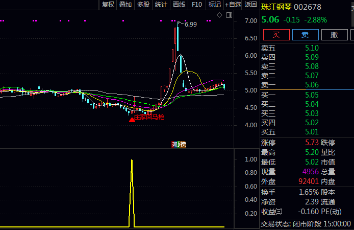This screenshot has height=230, width=354.
Task: Click the 卖二 price 5.07
Action: pos(312,76)
